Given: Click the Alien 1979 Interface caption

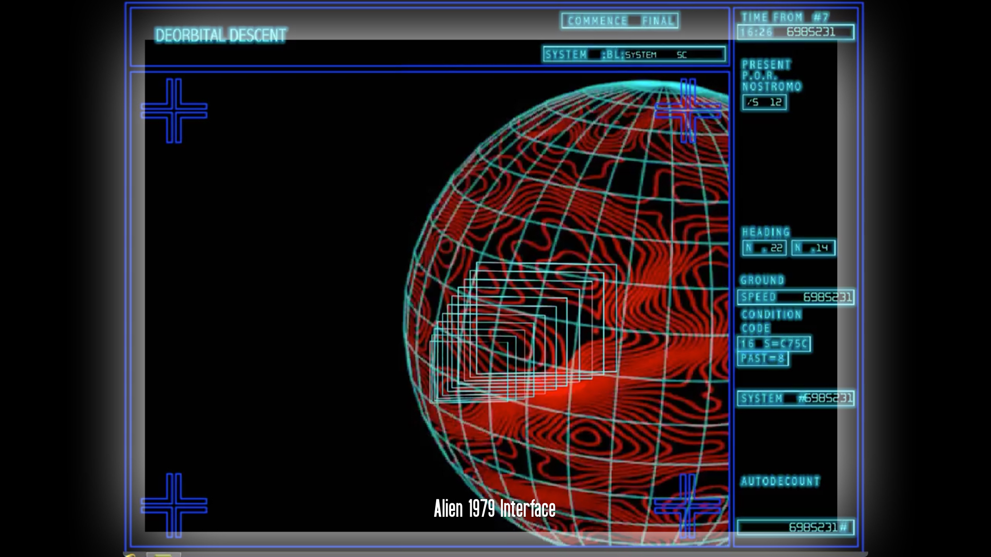Looking at the screenshot, I should click(494, 509).
